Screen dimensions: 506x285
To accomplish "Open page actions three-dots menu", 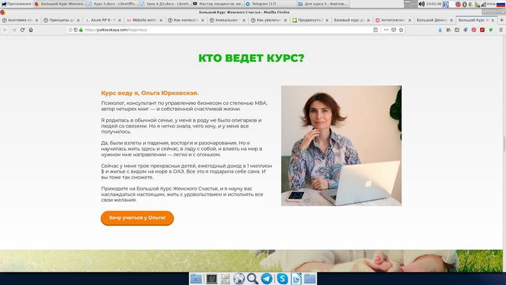I will click(x=386, y=30).
